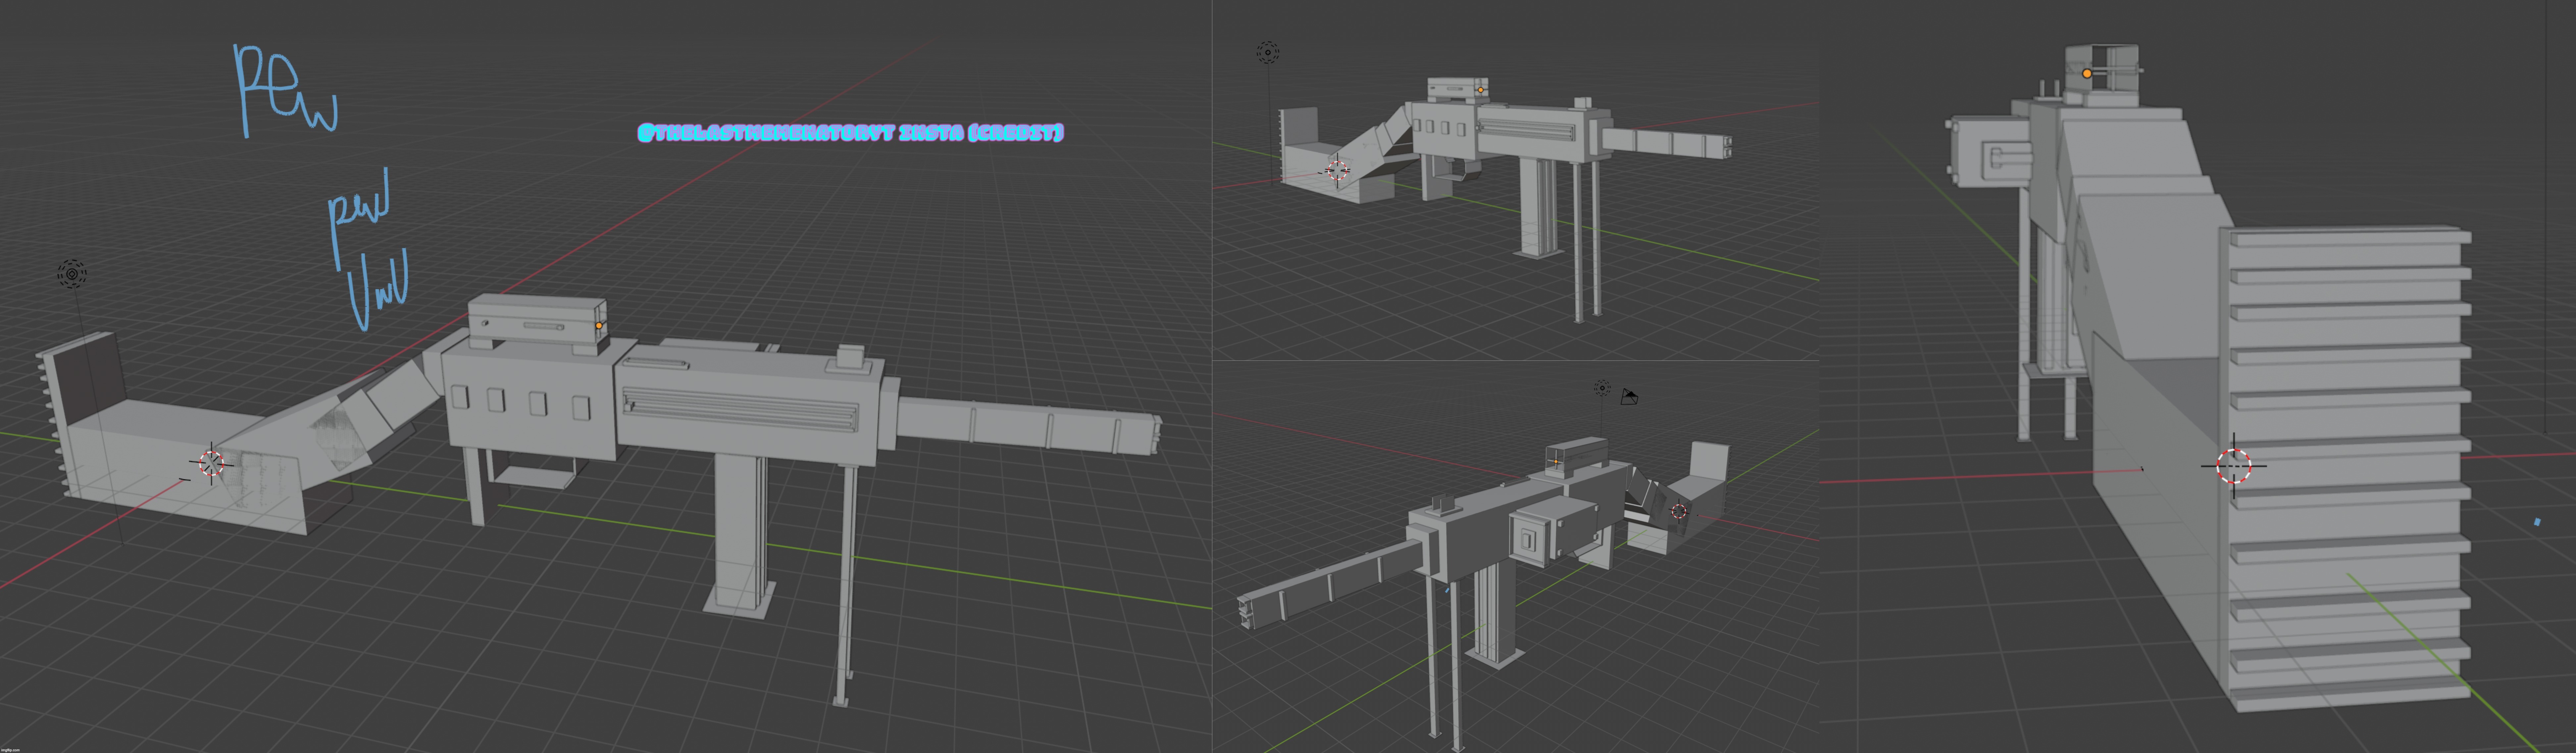Click the orange origin dot on the scope, left view
Image resolution: width=2576 pixels, height=753 pixels.
pos(599,326)
